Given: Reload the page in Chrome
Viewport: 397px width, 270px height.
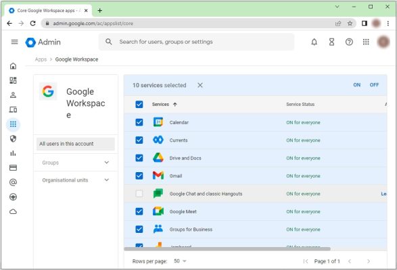Looking at the screenshot, I should click(x=32, y=23).
